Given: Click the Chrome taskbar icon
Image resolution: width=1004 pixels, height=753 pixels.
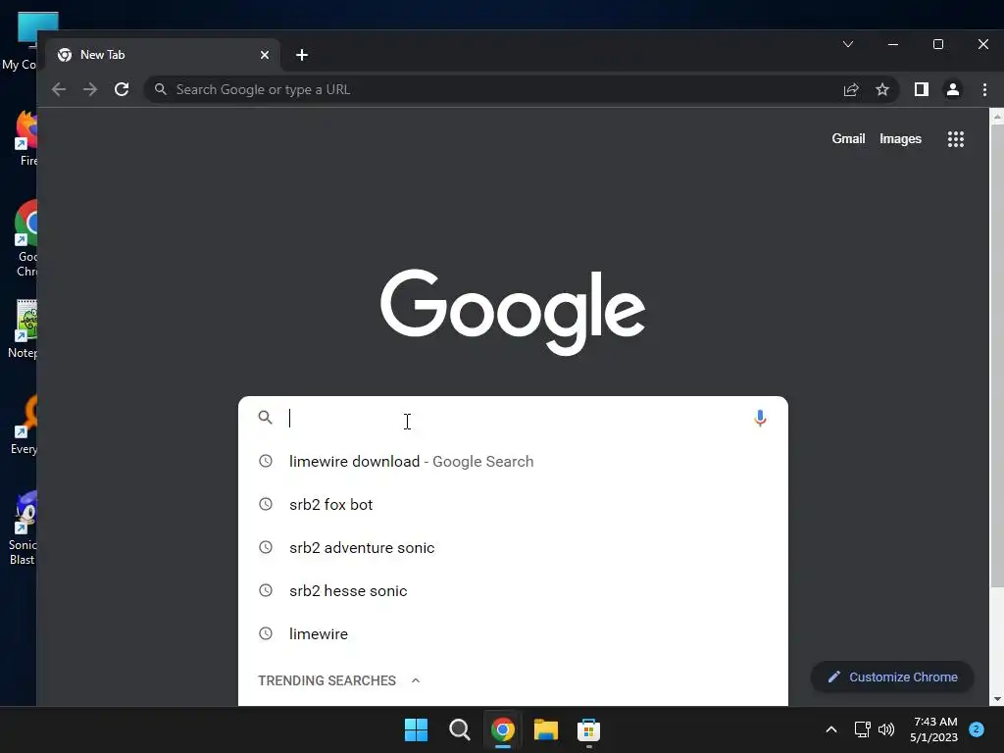Looking at the screenshot, I should 503,729.
